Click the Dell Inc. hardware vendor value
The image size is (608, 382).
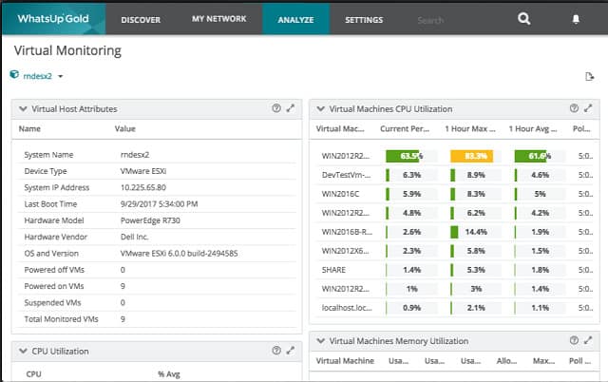134,237
